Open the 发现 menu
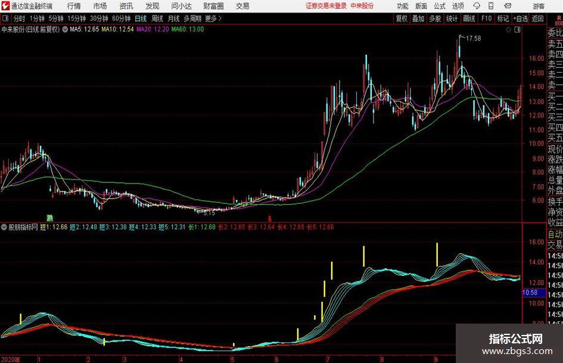563x363 pixels. (x=153, y=6)
